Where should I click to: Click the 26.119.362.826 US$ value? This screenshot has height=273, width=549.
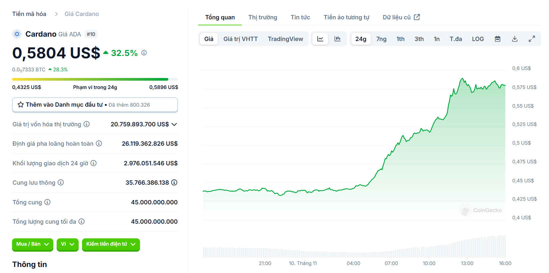click(x=150, y=144)
